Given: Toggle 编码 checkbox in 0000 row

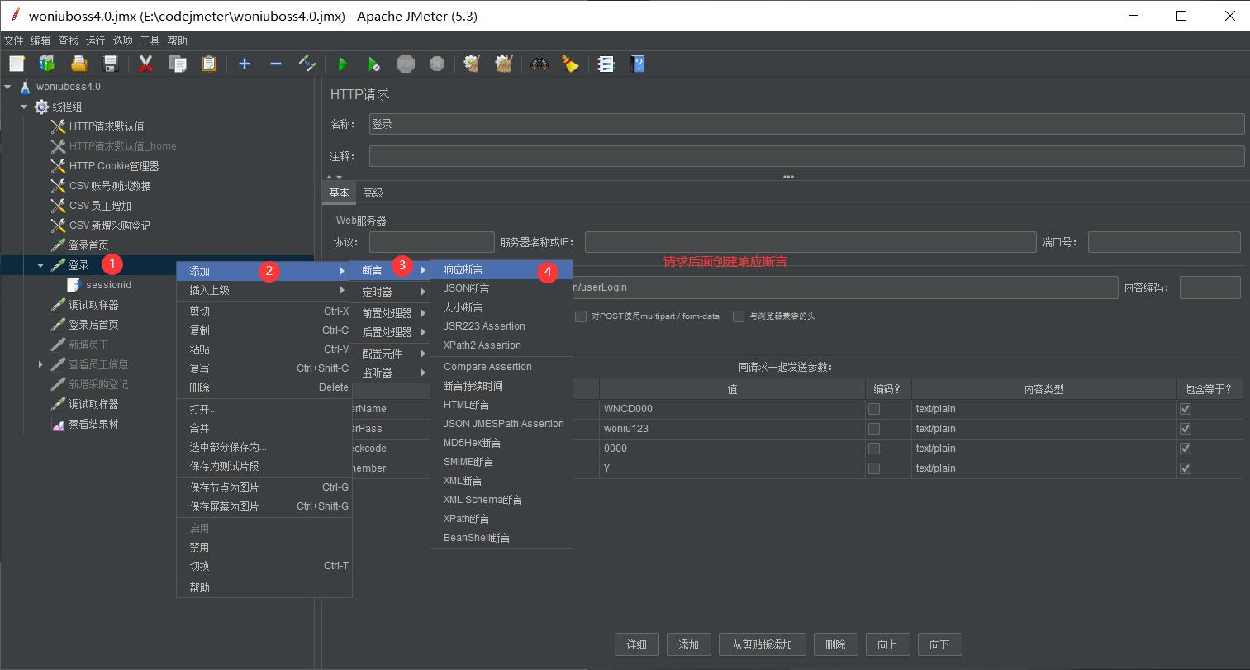Looking at the screenshot, I should pyautogui.click(x=874, y=449).
